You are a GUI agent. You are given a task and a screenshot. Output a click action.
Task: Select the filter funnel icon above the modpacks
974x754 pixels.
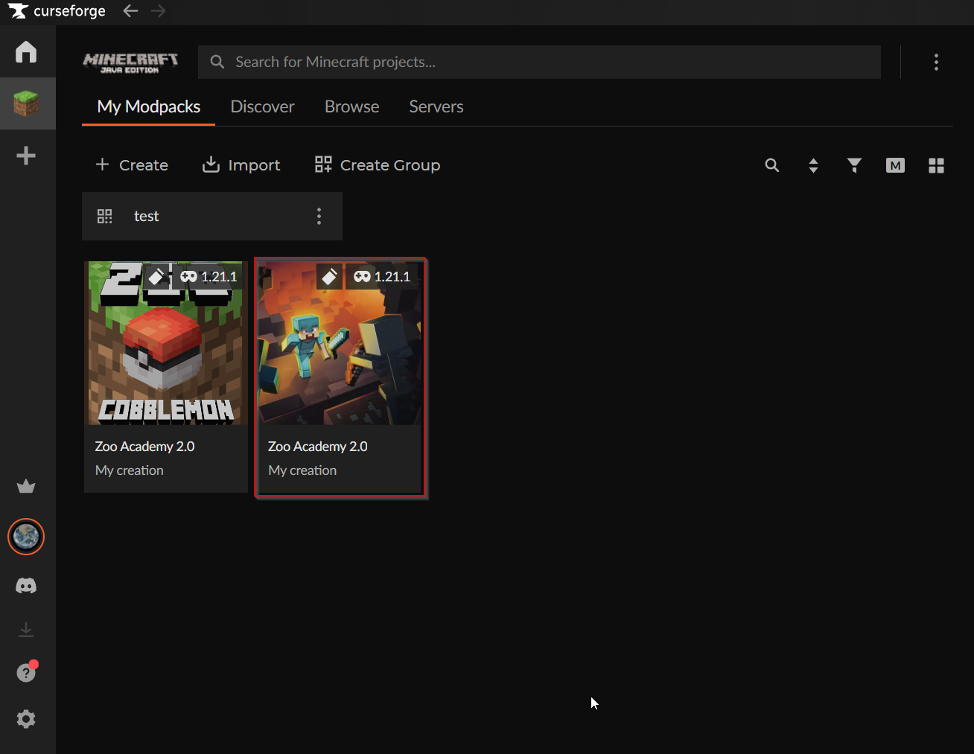(854, 165)
